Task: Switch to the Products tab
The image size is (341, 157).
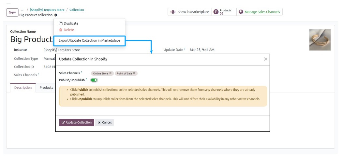Action: [x=46, y=88]
